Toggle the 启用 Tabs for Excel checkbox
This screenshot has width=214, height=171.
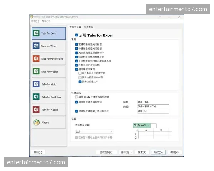tap(77, 35)
